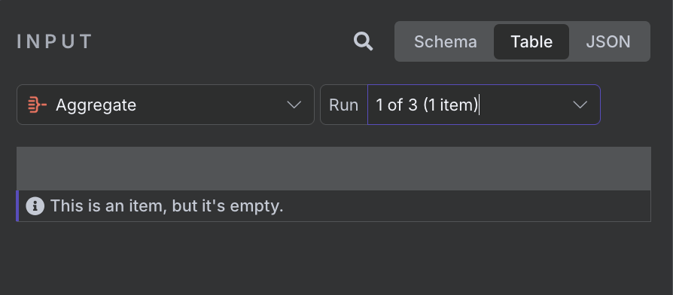
Task: Switch to Schema view
Action: [x=445, y=41]
